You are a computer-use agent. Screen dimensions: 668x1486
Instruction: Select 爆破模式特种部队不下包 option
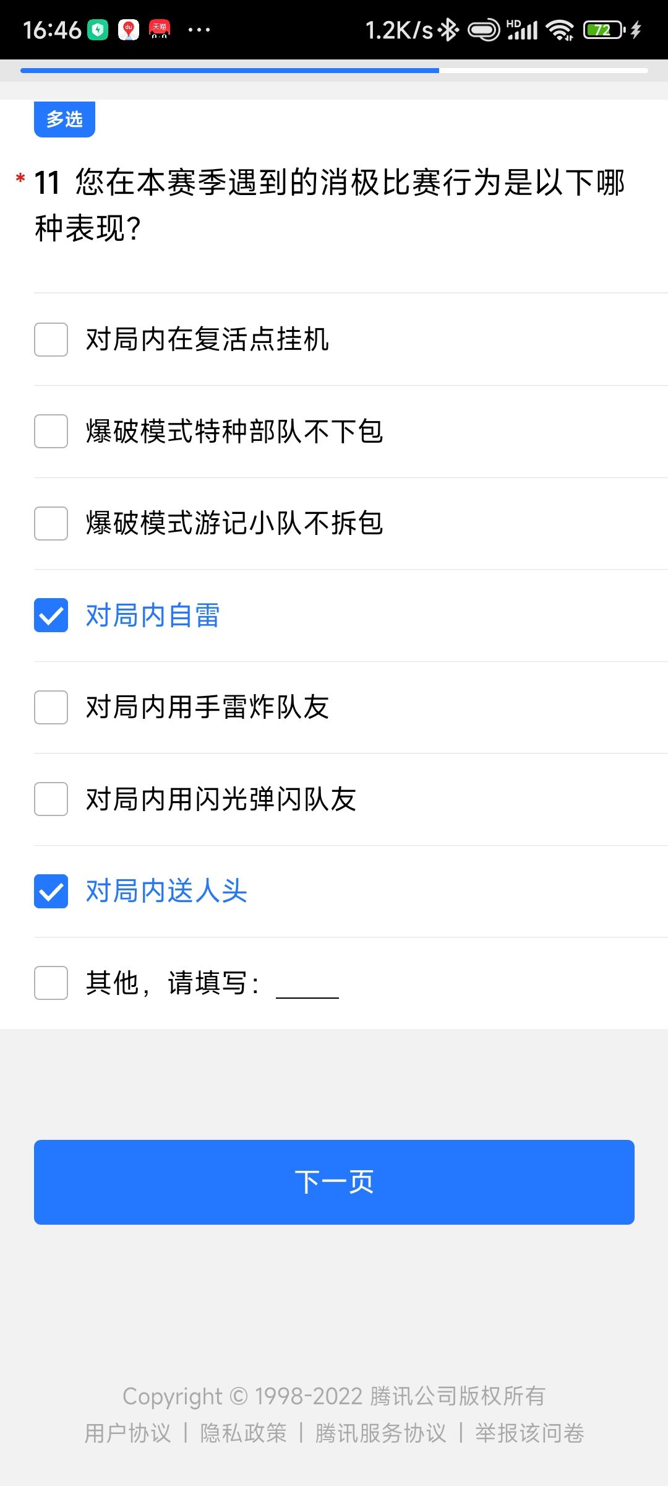click(x=51, y=432)
